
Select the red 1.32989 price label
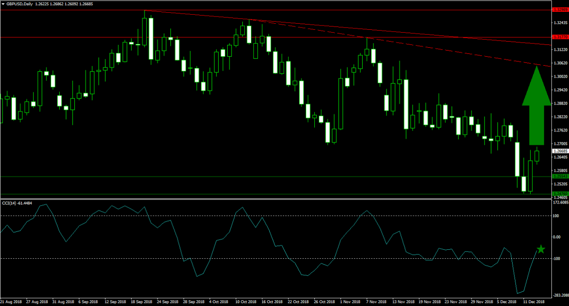[560, 9]
